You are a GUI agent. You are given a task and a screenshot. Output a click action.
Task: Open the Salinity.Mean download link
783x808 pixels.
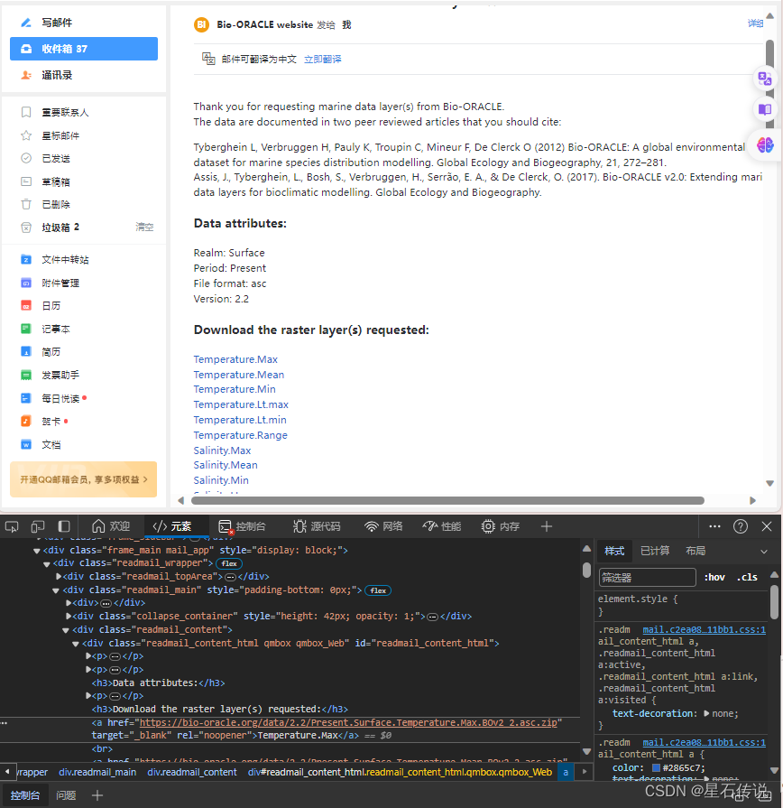click(226, 465)
